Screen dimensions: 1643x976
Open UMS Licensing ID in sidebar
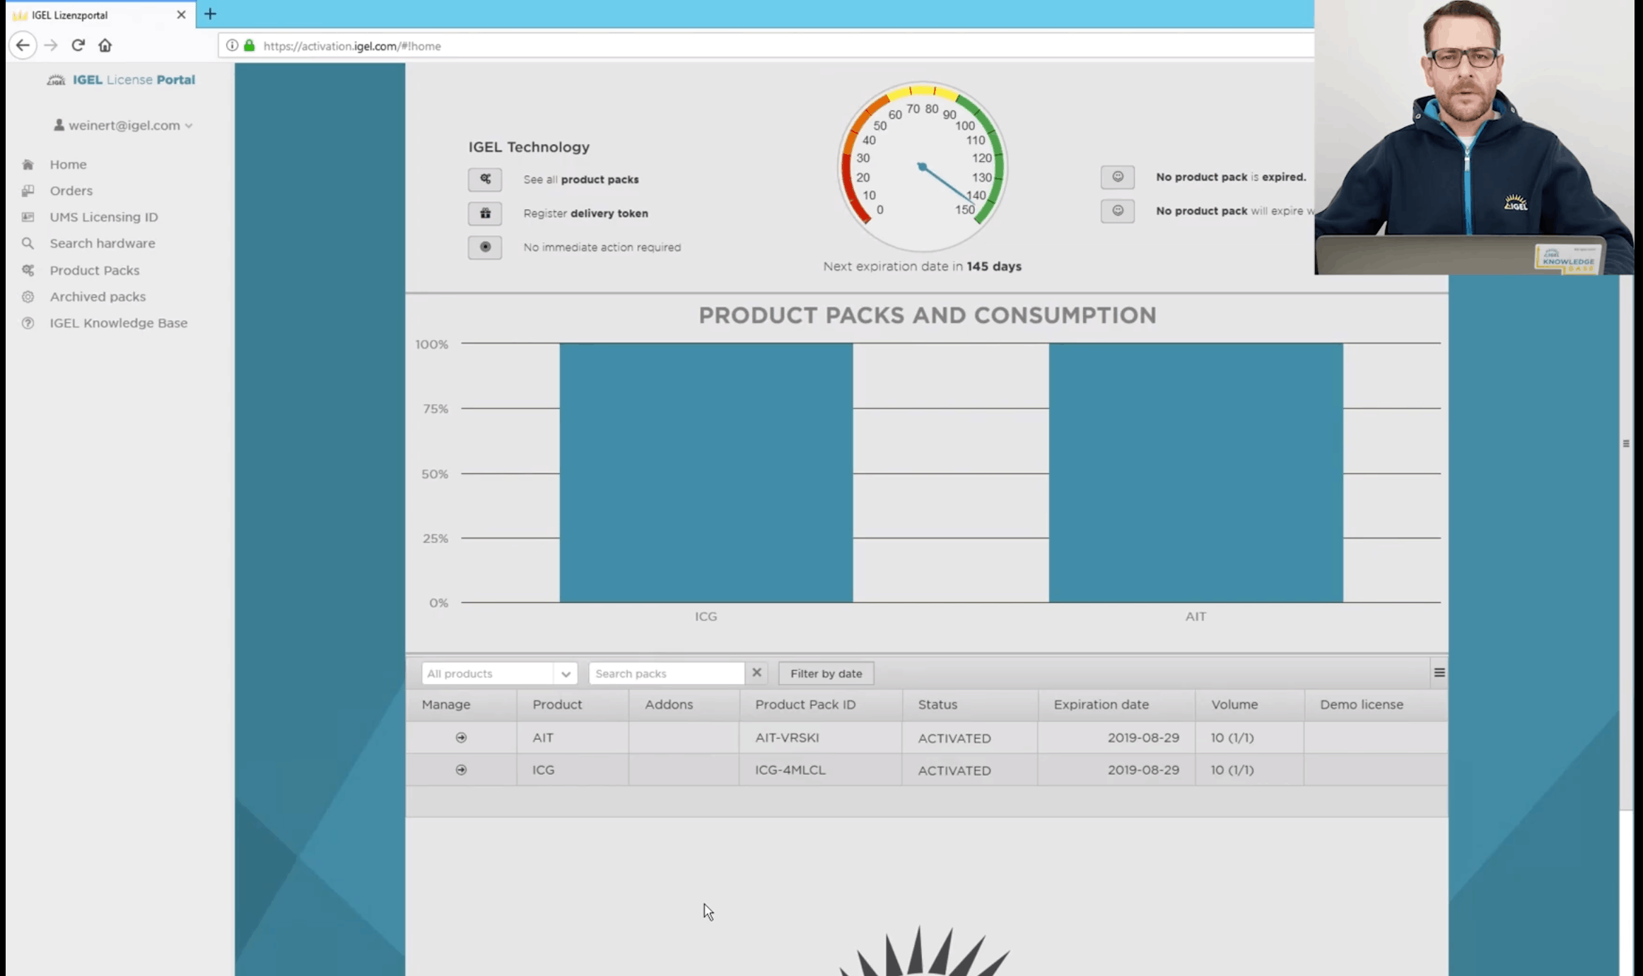104,217
